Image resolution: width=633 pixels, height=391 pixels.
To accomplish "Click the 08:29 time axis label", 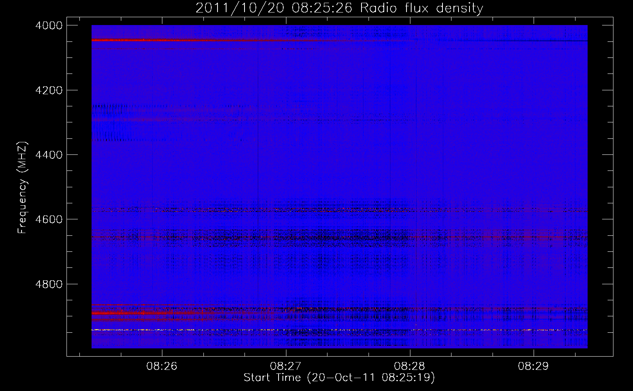I will 533,366.
